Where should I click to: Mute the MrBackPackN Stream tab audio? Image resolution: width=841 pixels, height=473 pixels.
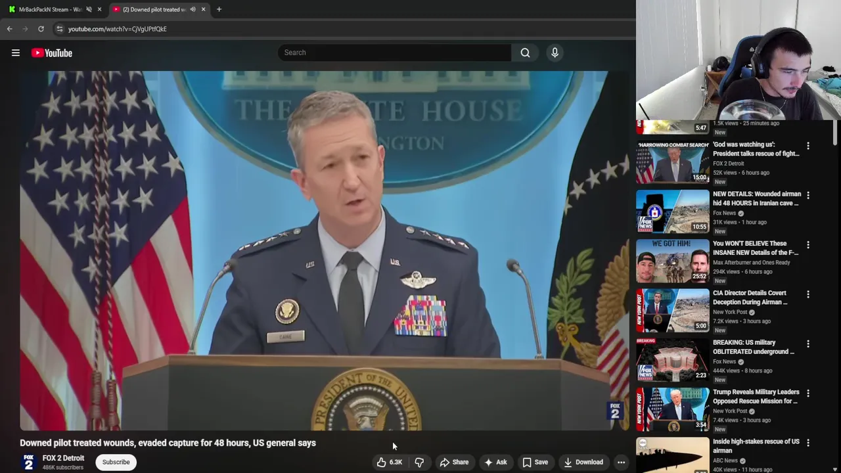coord(89,10)
